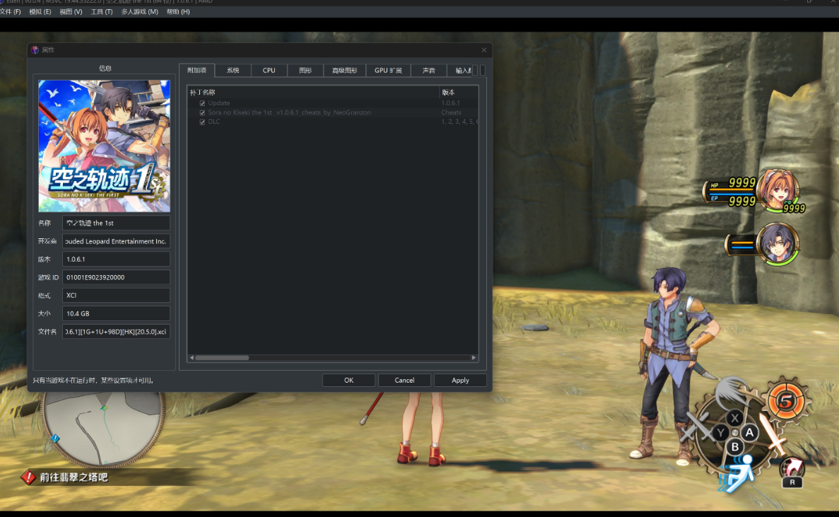Click the 文件名 text field
839x517 pixels.
pyautogui.click(x=116, y=332)
